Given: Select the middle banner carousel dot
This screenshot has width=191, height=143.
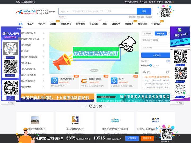Looking at the screenshot, I should [x=94, y=70].
